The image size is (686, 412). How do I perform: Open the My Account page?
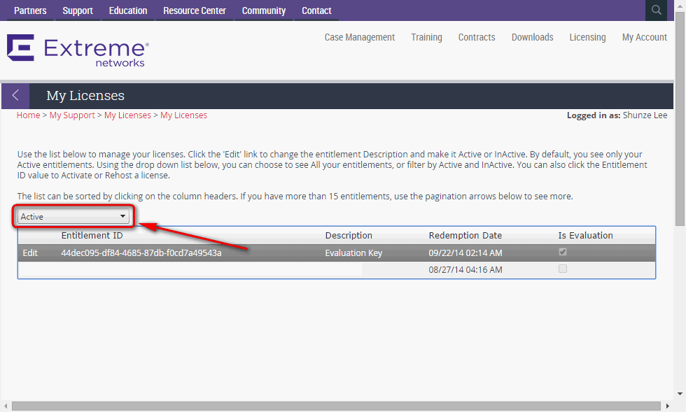click(644, 38)
